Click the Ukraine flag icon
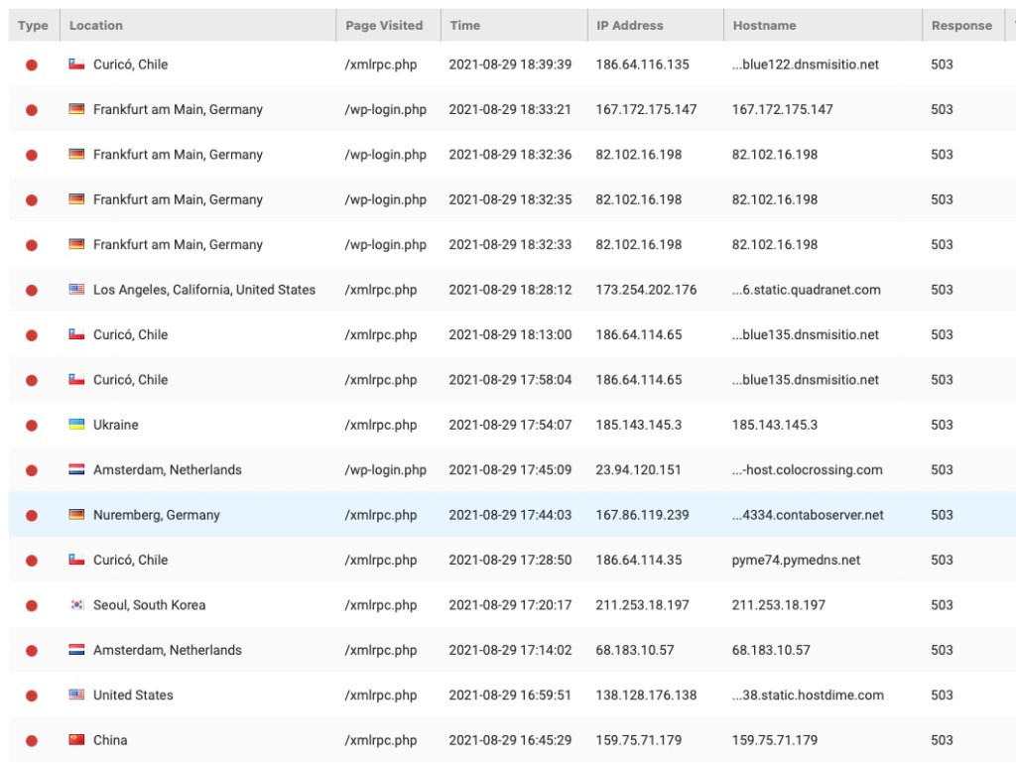The image size is (1016, 763). (x=76, y=425)
